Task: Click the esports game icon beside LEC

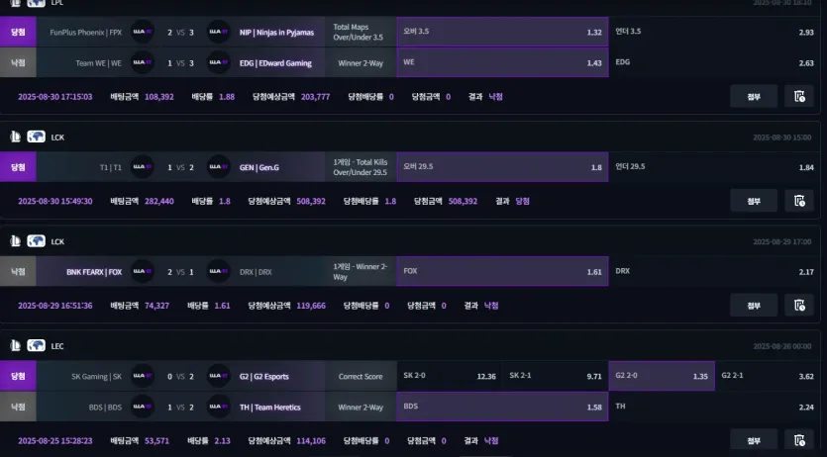Action: coord(15,345)
